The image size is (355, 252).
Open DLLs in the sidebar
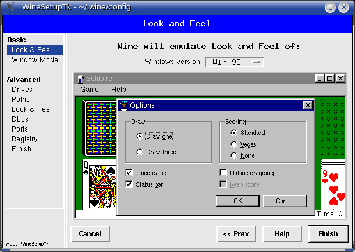pos(20,119)
